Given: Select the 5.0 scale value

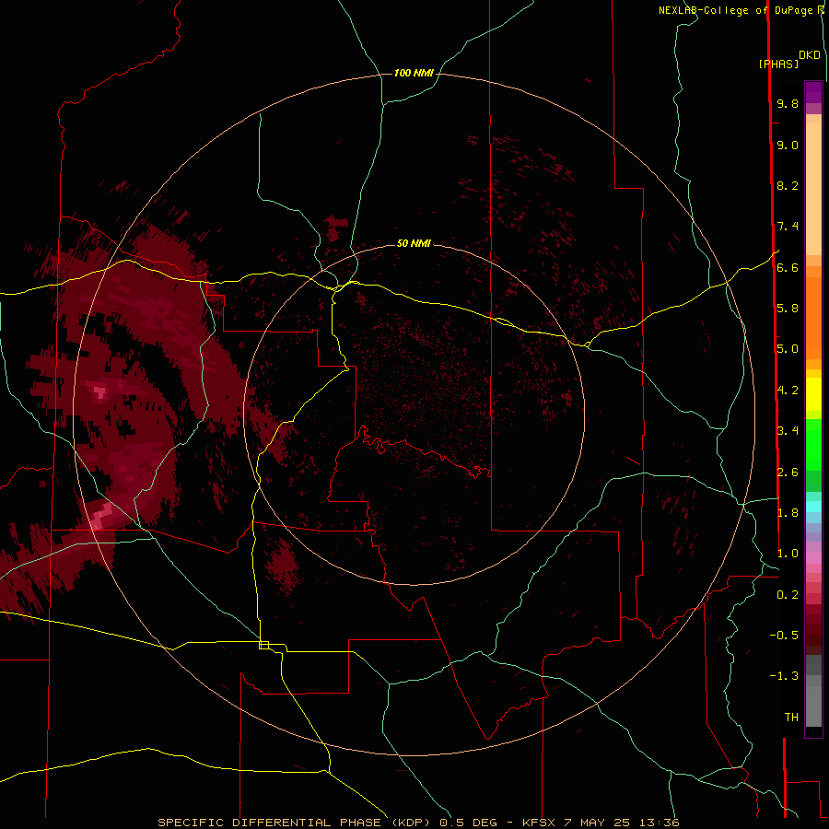Looking at the screenshot, I should (788, 349).
